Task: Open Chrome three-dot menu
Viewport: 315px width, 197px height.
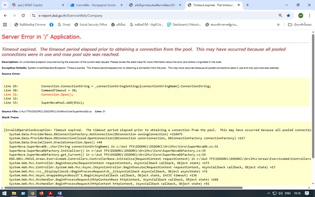Action: [x=309, y=15]
